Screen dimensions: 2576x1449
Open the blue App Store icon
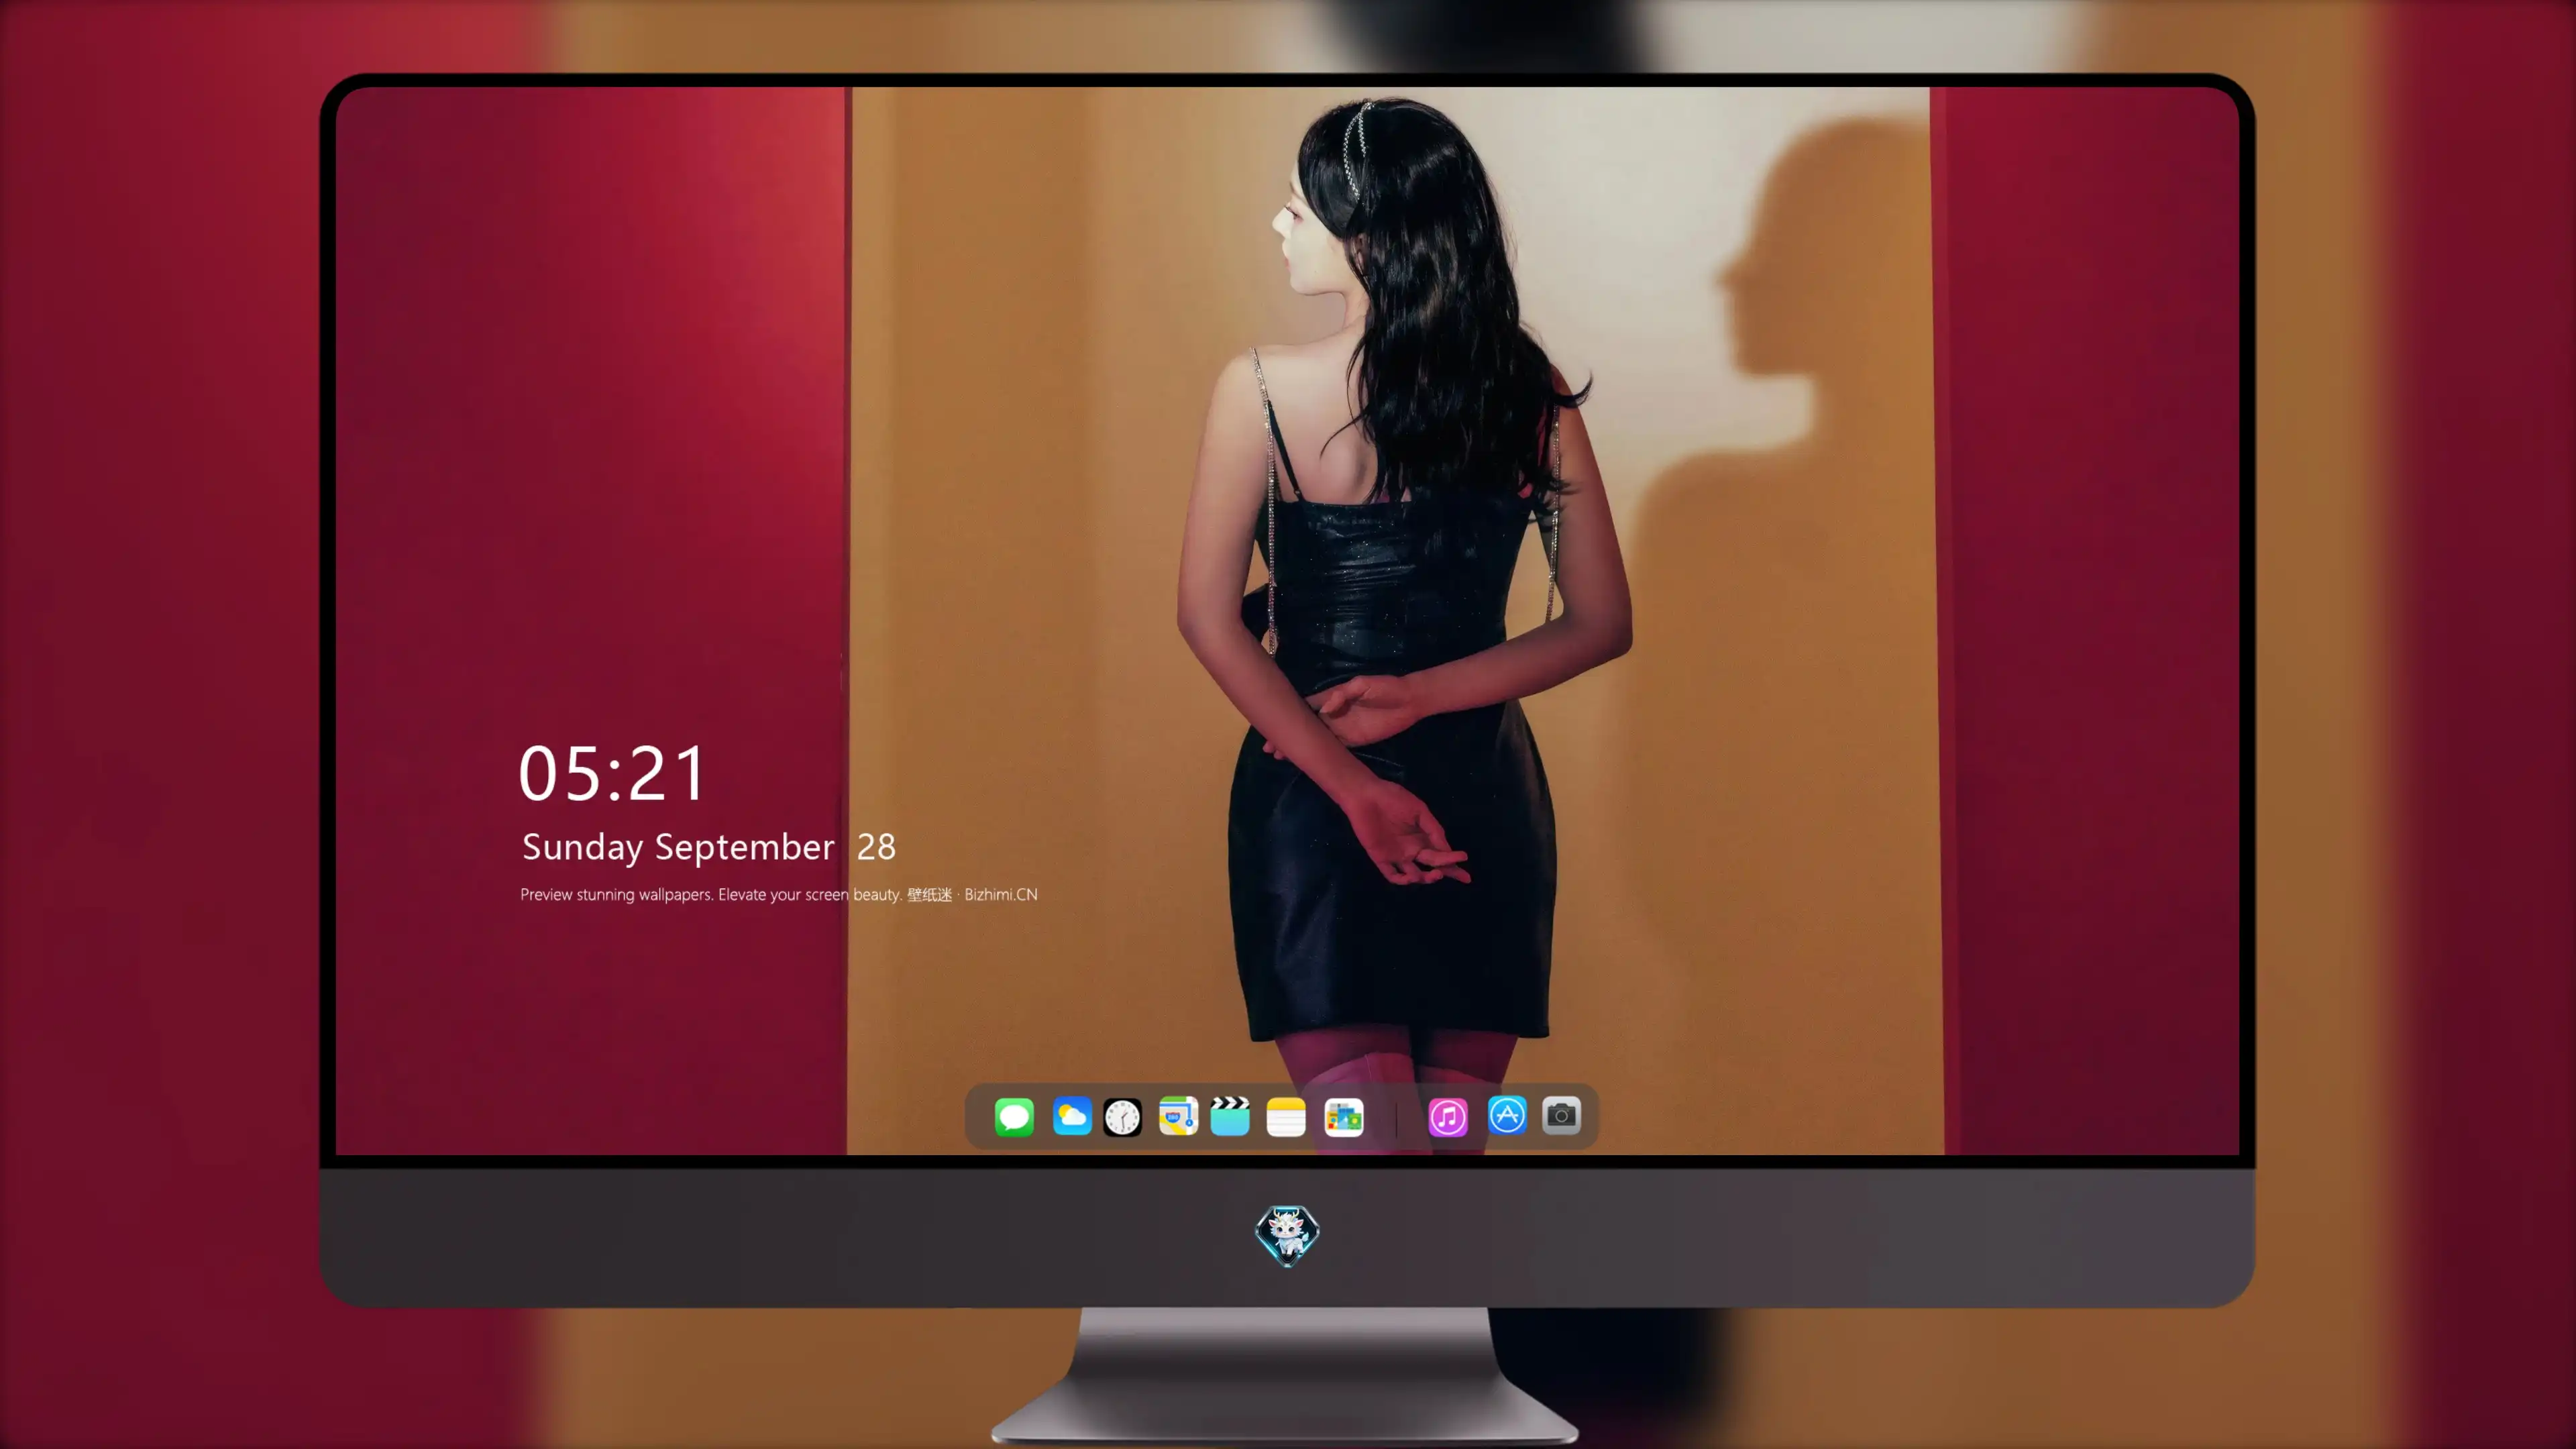click(1507, 1115)
